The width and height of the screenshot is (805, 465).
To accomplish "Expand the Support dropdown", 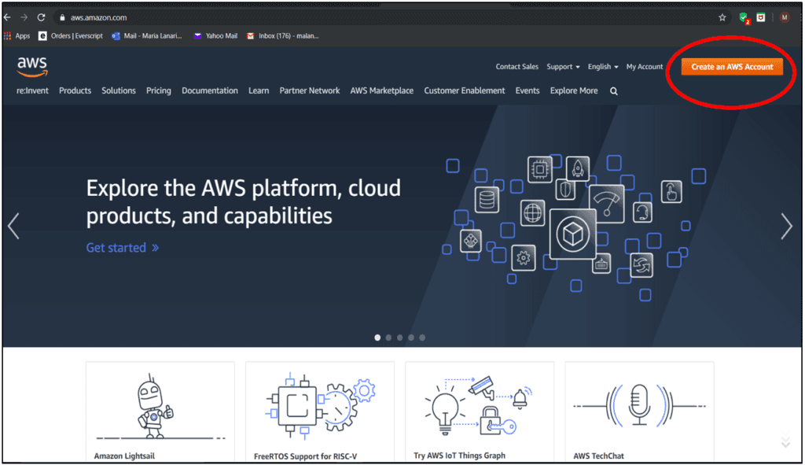I will tap(563, 67).
